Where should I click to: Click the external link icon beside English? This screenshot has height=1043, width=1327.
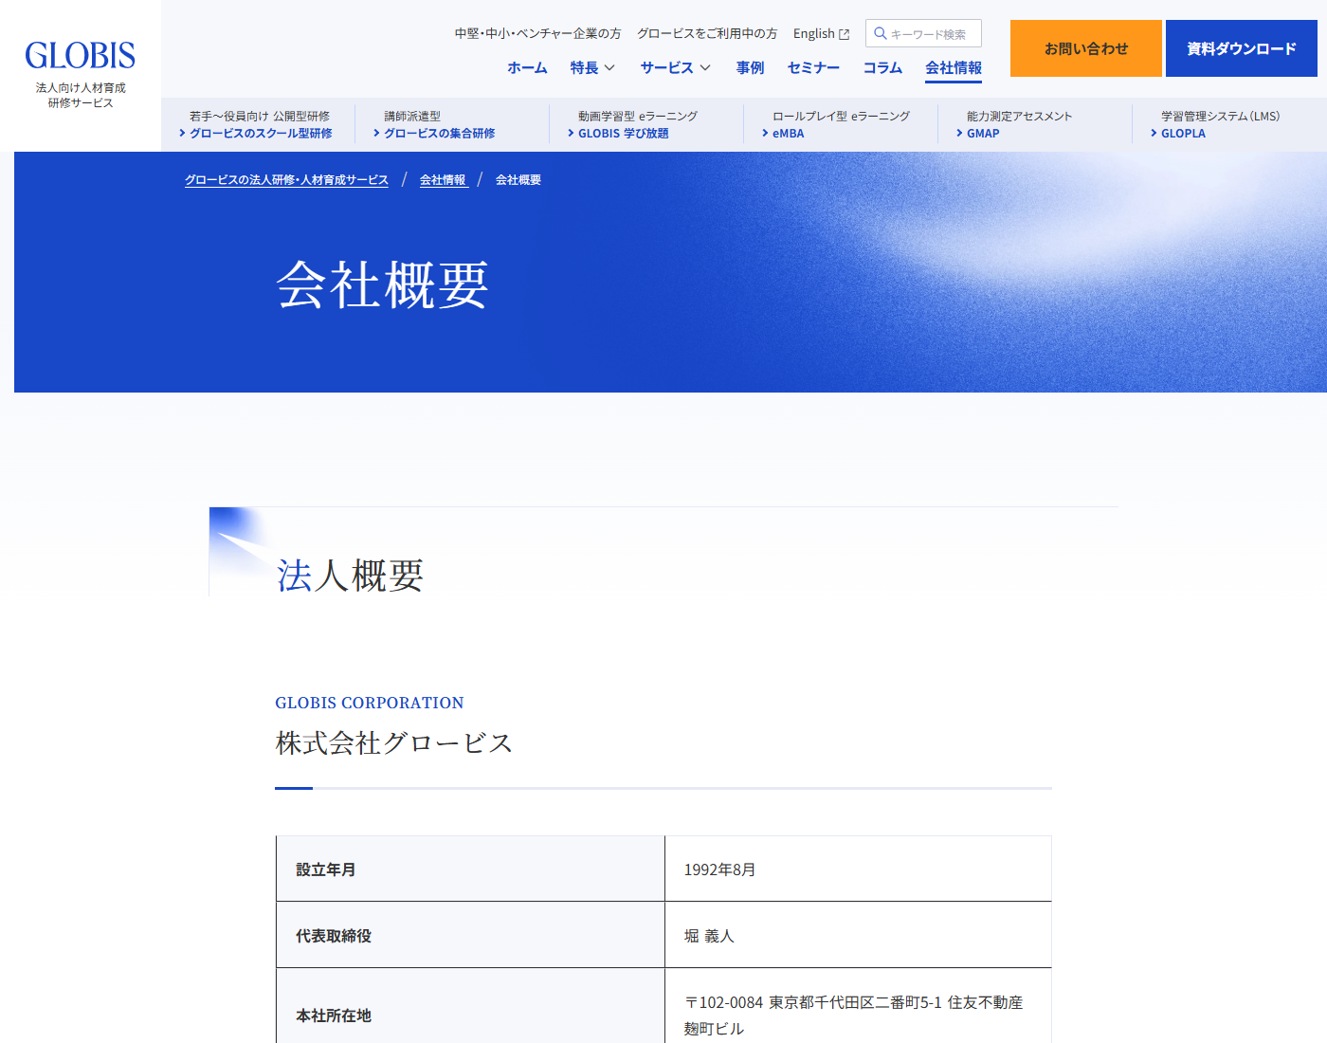point(845,34)
